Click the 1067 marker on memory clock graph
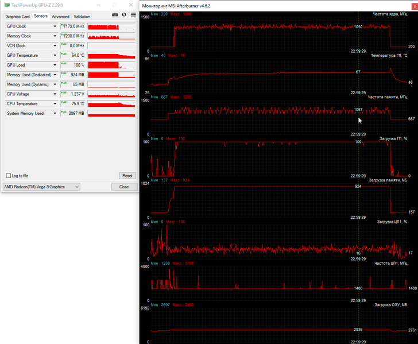Image resolution: width=418 pixels, height=344 pixels. [x=358, y=110]
